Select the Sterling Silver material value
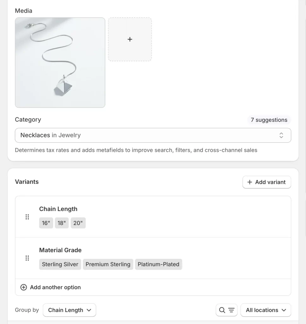Viewport: 306px width, 324px height. point(60,264)
